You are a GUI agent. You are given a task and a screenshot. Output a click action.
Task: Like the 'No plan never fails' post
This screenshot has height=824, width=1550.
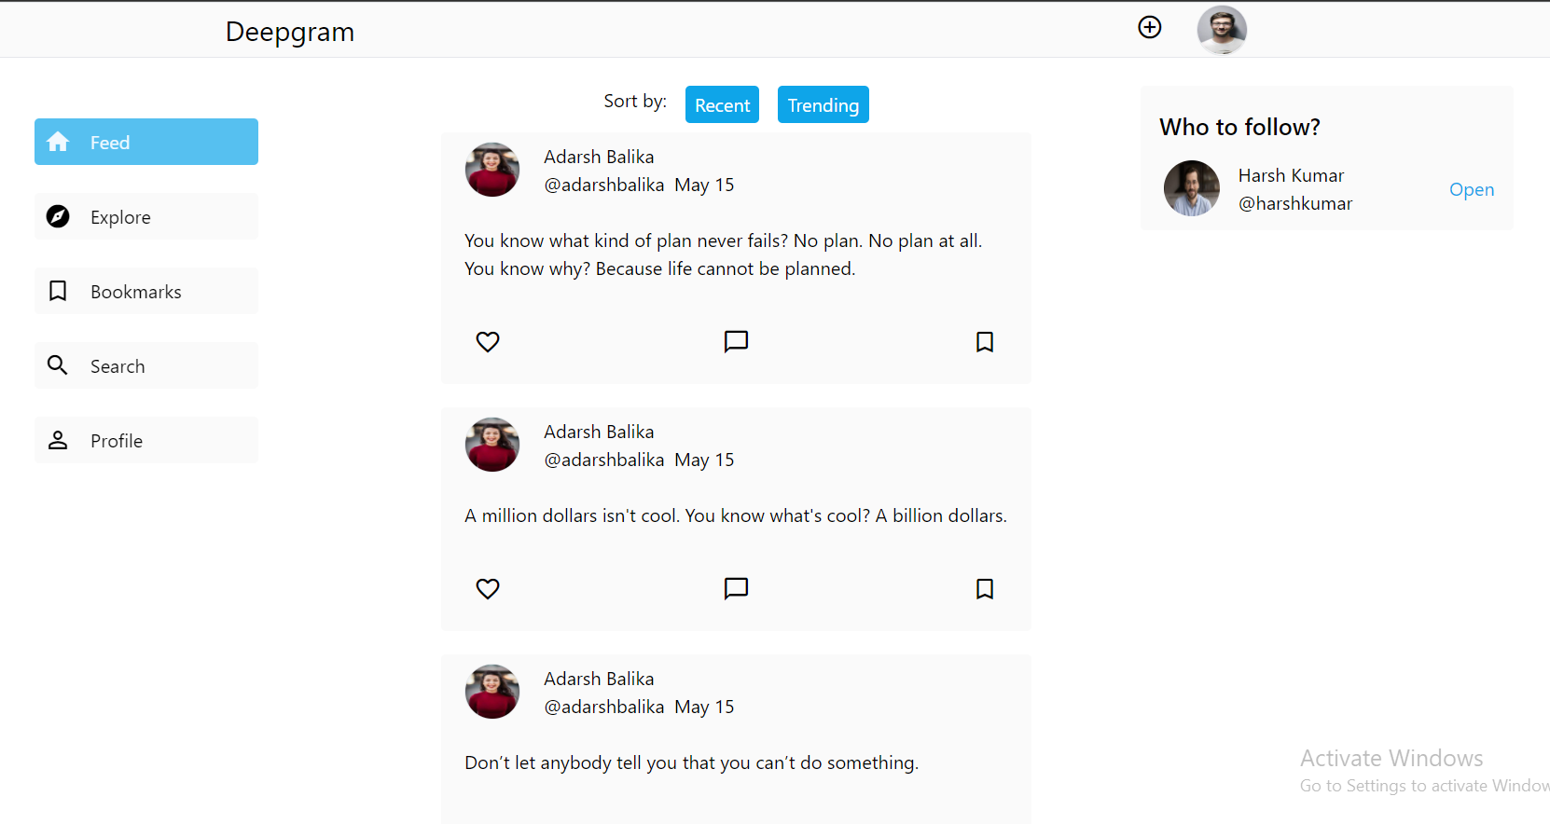coord(488,341)
